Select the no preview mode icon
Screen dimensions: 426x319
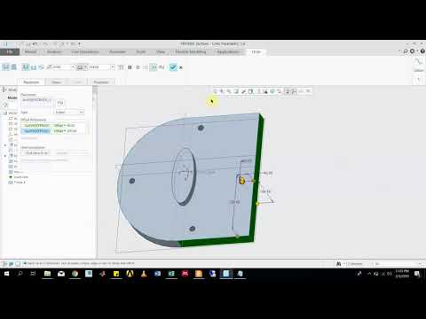pos(138,67)
